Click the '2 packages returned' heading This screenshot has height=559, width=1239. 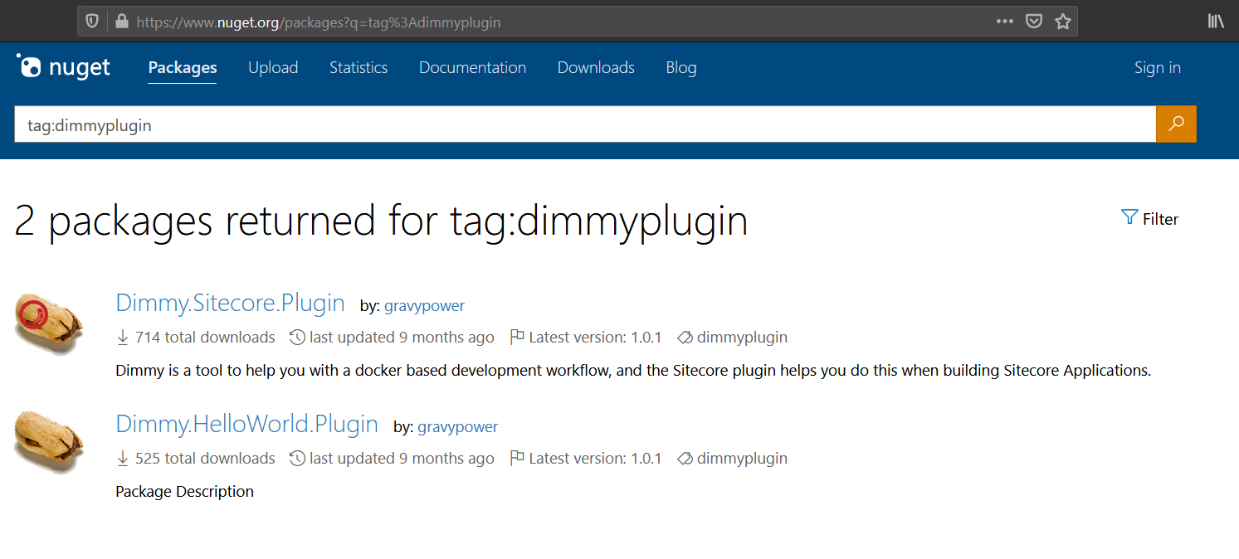381,221
